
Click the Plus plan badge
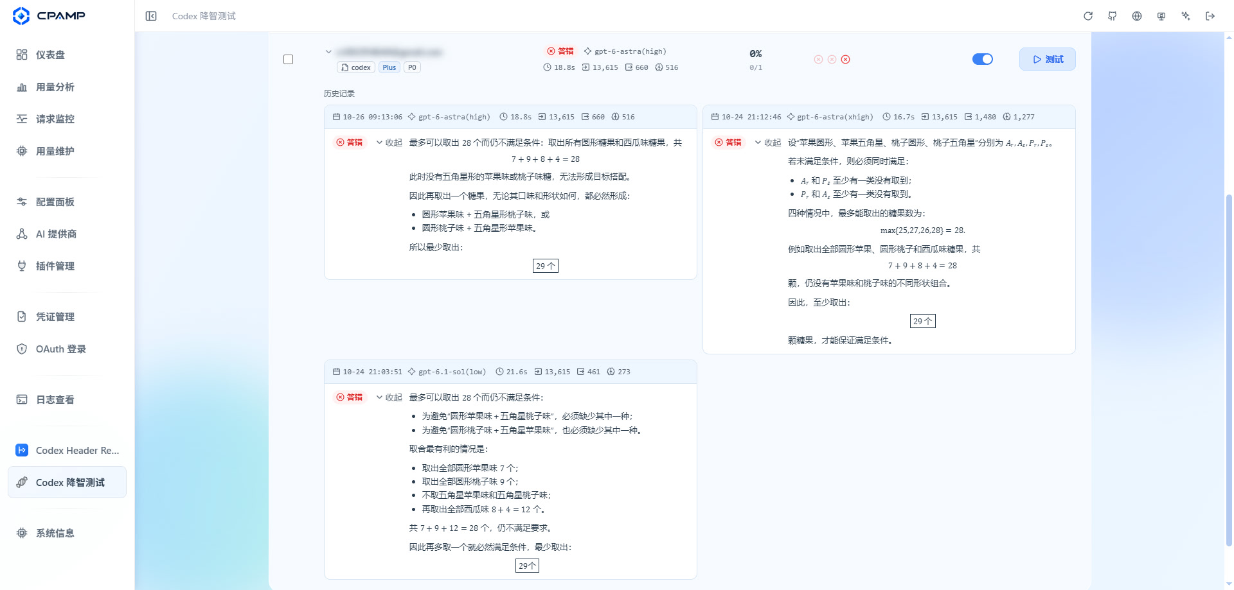click(x=389, y=67)
